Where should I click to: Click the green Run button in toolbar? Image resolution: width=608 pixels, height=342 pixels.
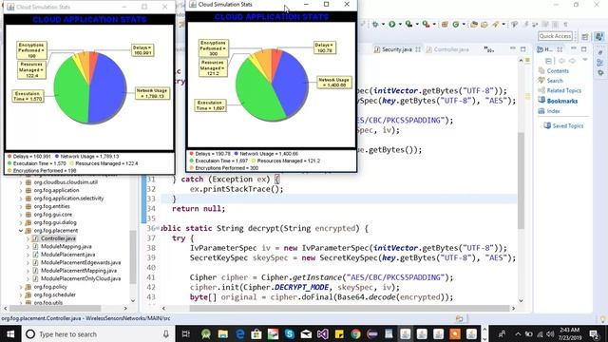[392, 24]
